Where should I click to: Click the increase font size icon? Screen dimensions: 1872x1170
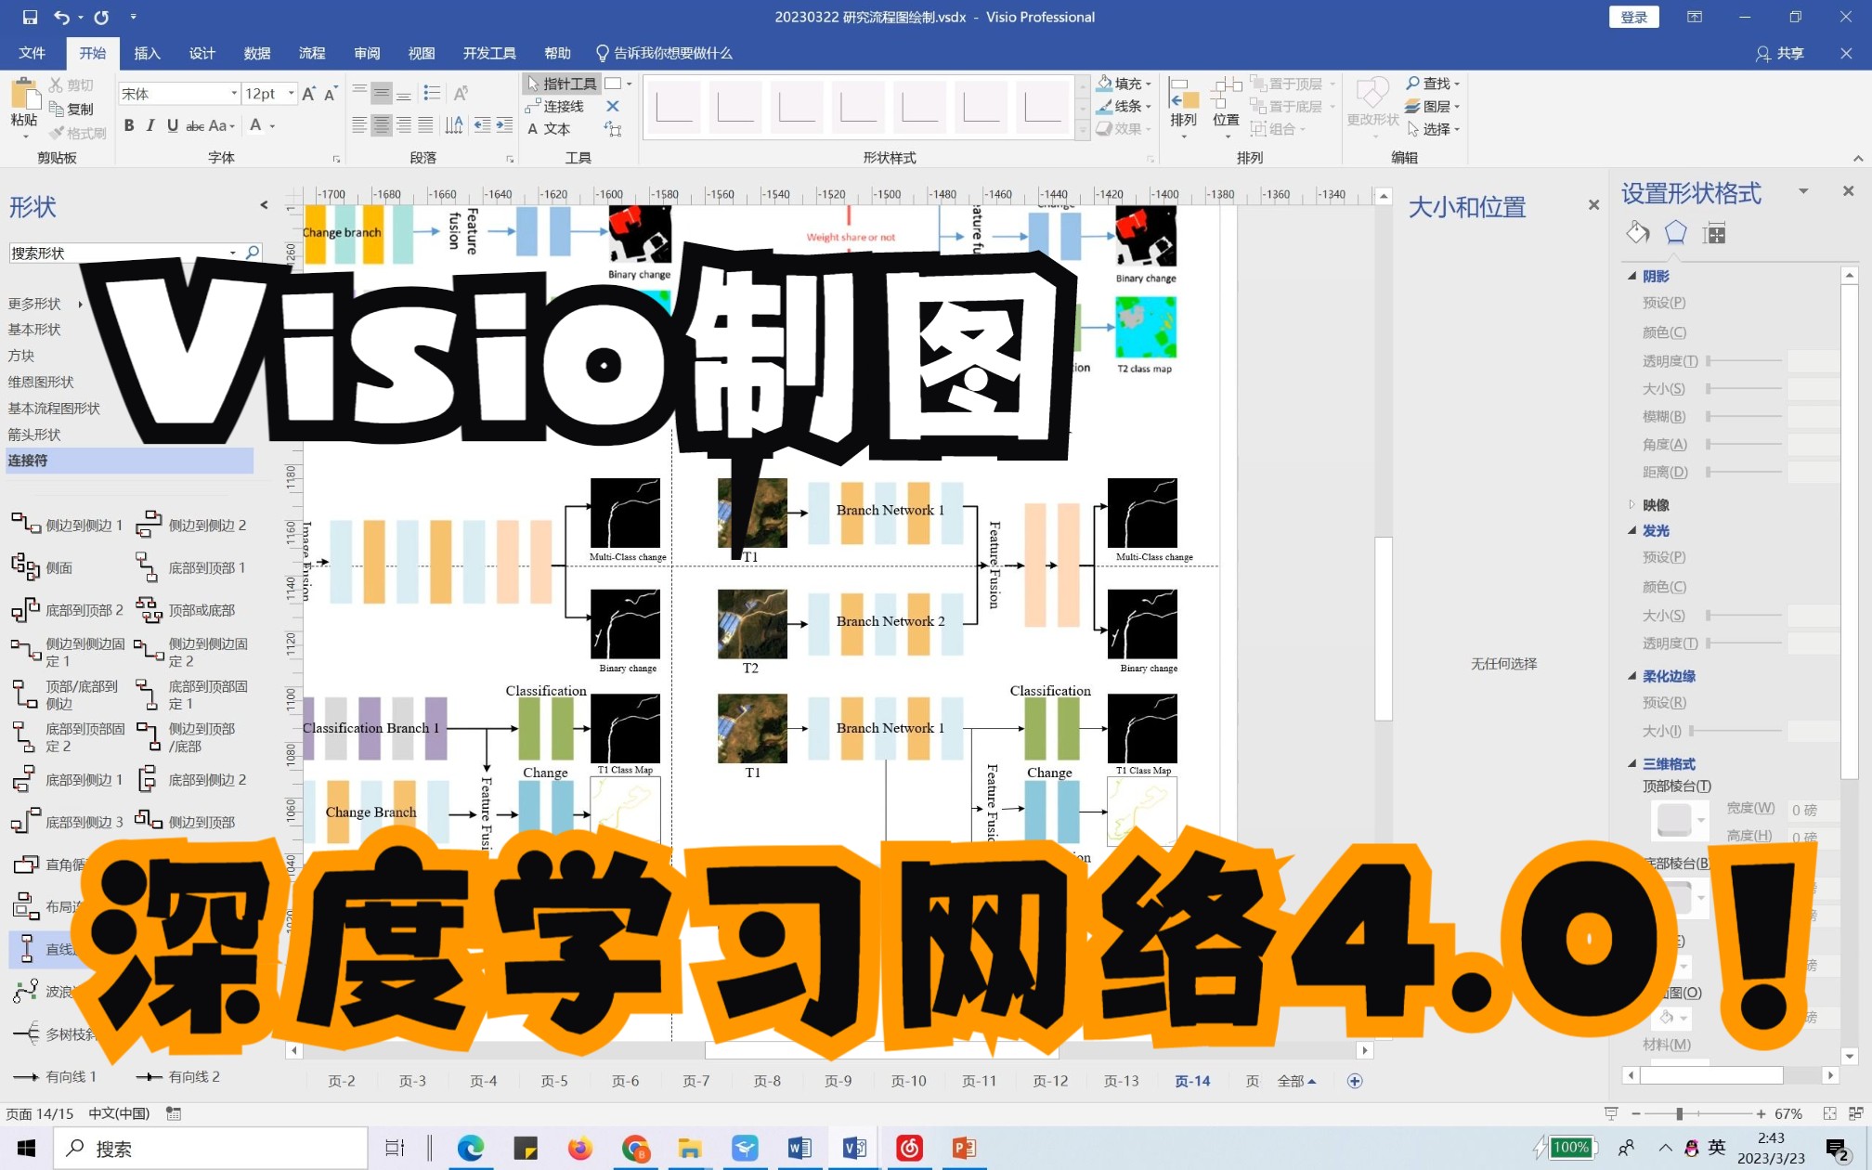tap(309, 93)
